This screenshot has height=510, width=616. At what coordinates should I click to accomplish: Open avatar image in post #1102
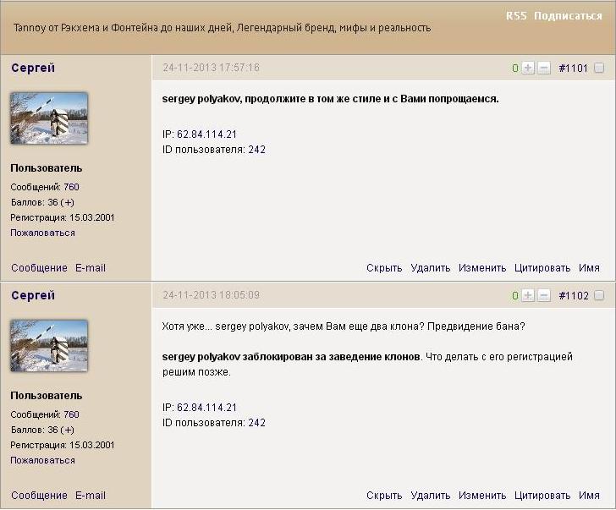[49, 346]
